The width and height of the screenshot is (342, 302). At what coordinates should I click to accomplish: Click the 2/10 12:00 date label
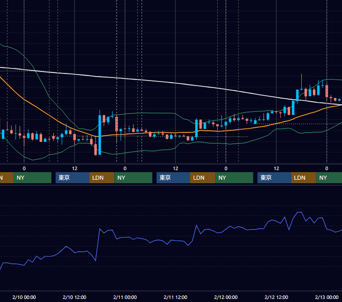point(74,297)
